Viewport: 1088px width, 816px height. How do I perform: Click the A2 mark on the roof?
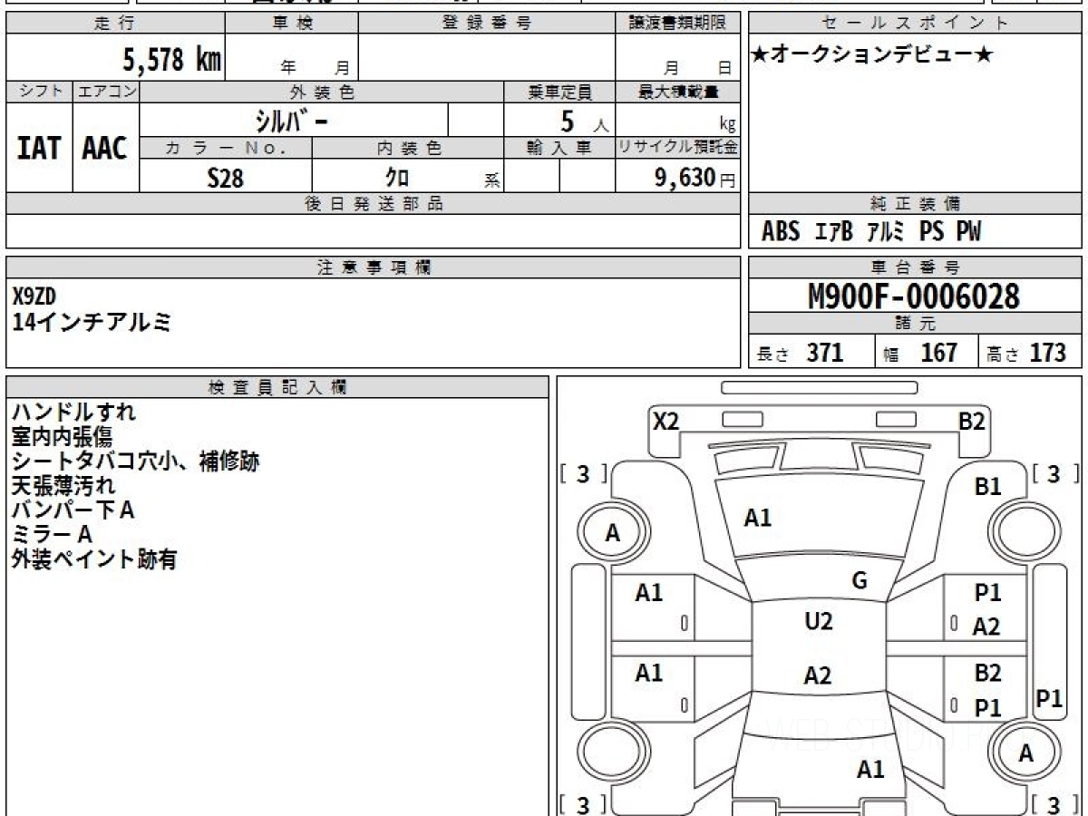coord(818,675)
